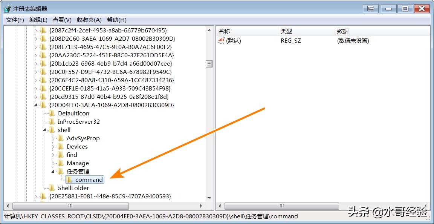Click folder icon of {20b1cb23-6968-4eb9-b7d4-a66d00d07cee}
This screenshot has width=434, height=224.
[43, 63]
